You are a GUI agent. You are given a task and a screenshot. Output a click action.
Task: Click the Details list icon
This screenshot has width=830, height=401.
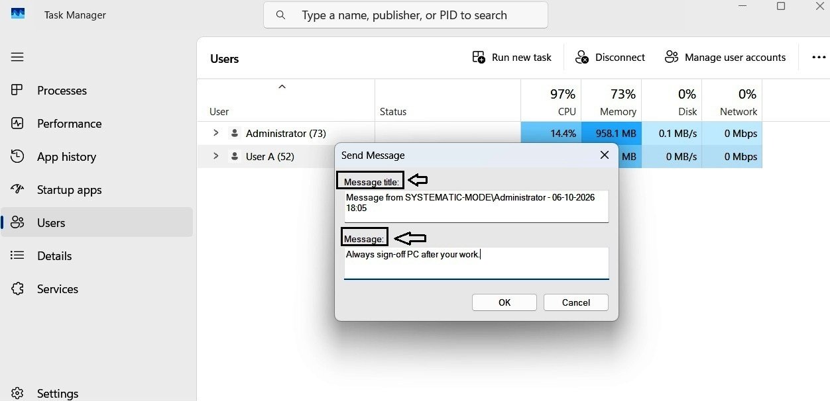tap(18, 255)
